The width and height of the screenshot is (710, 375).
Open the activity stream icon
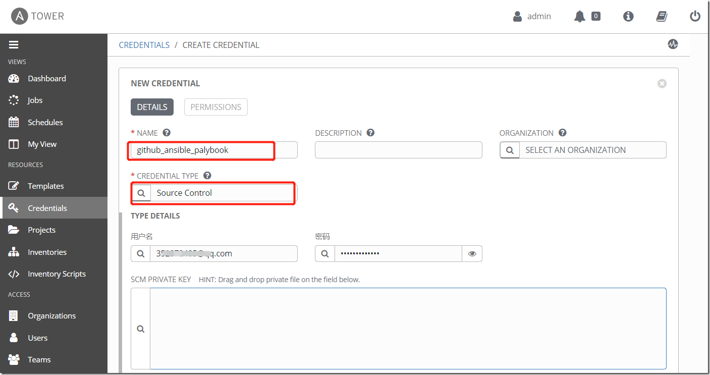tap(673, 44)
